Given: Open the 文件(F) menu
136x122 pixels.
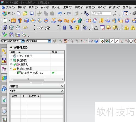Looking at the screenshot, I should [10, 7].
